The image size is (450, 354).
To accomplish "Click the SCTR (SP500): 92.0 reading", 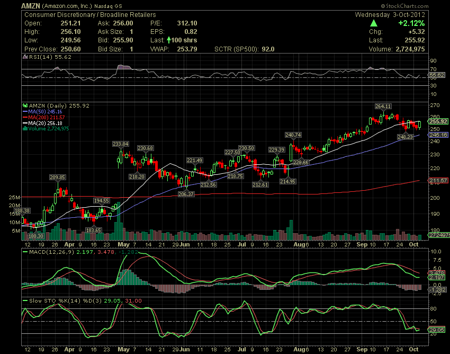I will point(245,49).
